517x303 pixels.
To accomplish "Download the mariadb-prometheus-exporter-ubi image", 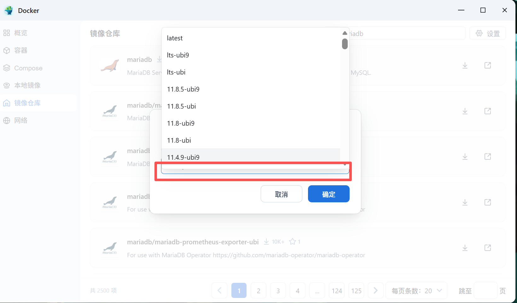I will tap(465, 248).
